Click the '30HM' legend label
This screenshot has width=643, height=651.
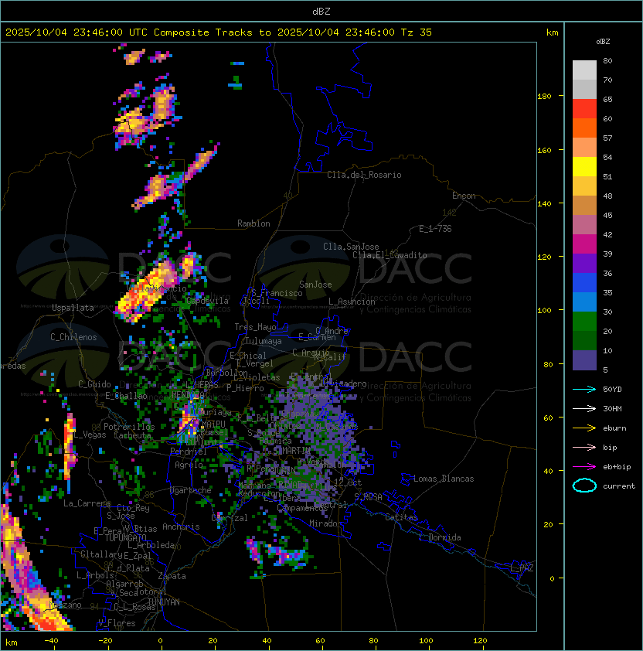click(x=612, y=408)
